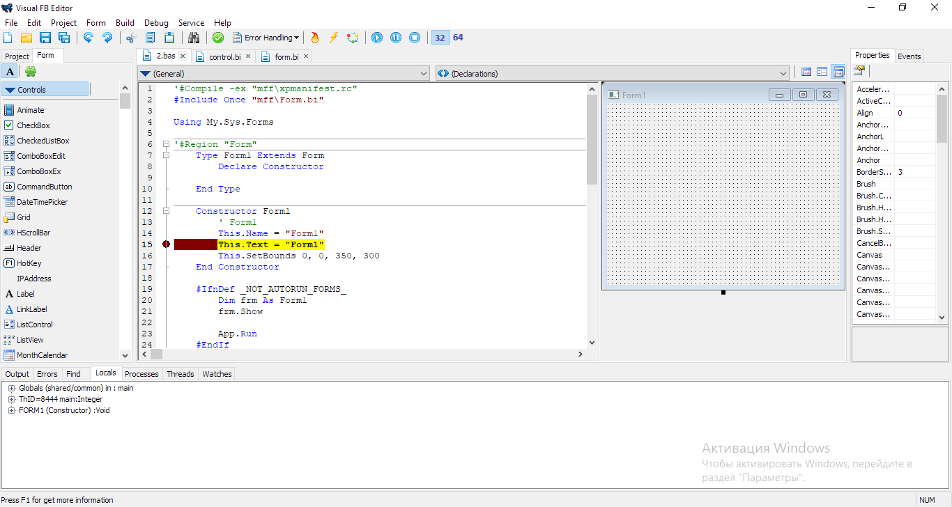Image resolution: width=952 pixels, height=507 pixels.
Task: Expand the (General) object combo box
Action: click(x=284, y=73)
